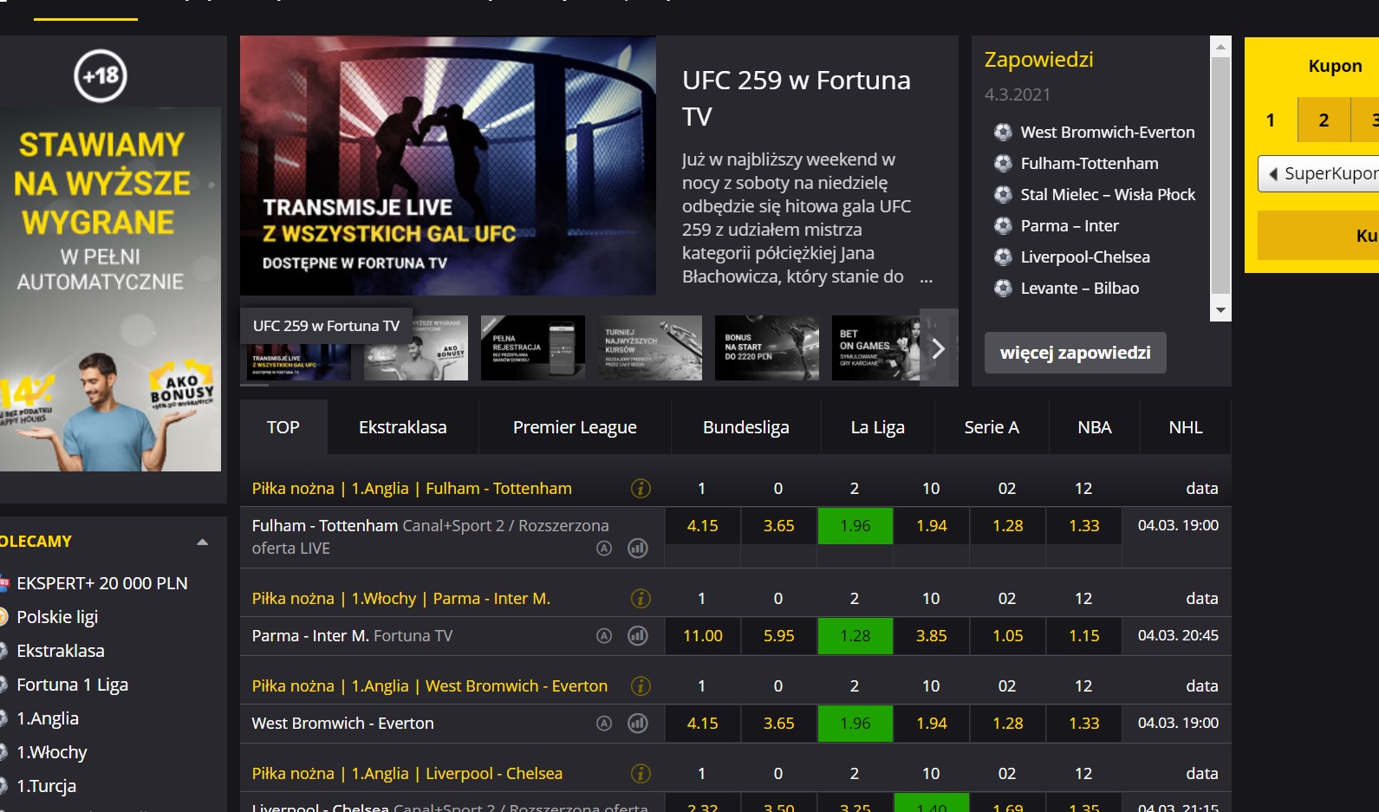Open the Bet on Games banner thumbnail
This screenshot has width=1379, height=812.
coord(875,348)
